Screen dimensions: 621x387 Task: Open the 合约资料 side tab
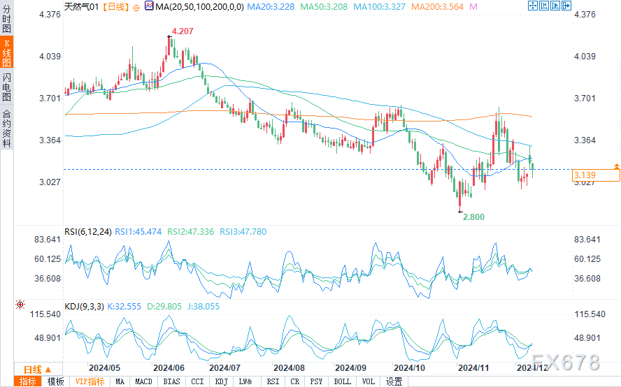coord(7,129)
